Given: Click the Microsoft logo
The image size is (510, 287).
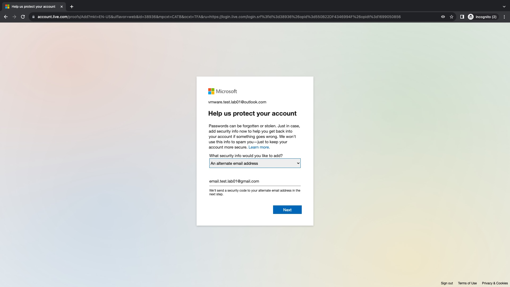Looking at the screenshot, I should pyautogui.click(x=223, y=91).
